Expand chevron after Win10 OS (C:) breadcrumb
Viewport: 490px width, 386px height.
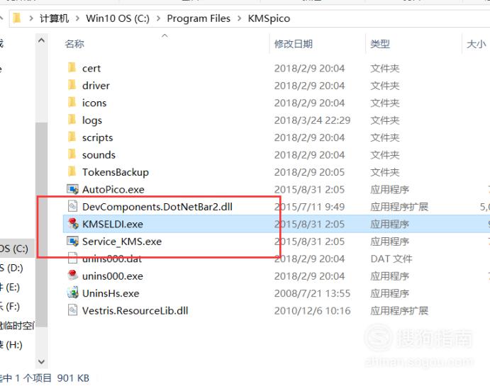(x=158, y=18)
